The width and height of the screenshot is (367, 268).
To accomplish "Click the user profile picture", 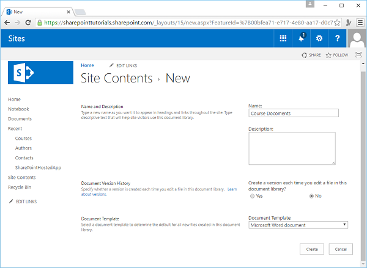I will coord(356,39).
